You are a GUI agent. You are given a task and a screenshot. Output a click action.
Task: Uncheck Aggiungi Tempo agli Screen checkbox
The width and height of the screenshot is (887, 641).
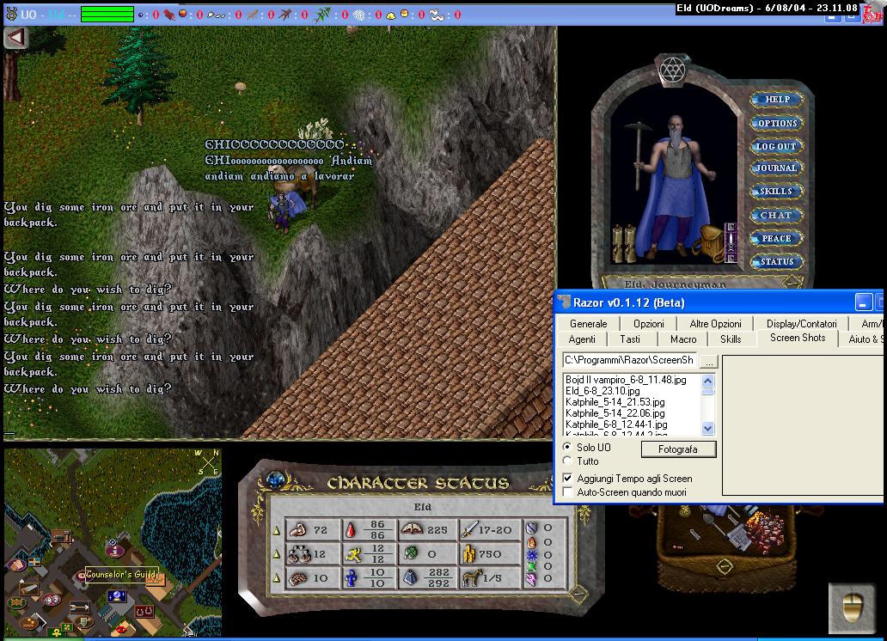pos(567,478)
